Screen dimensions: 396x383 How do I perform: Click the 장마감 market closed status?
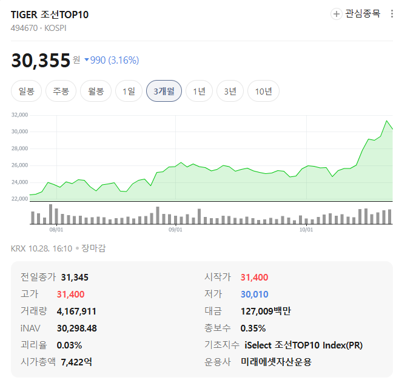point(93,248)
